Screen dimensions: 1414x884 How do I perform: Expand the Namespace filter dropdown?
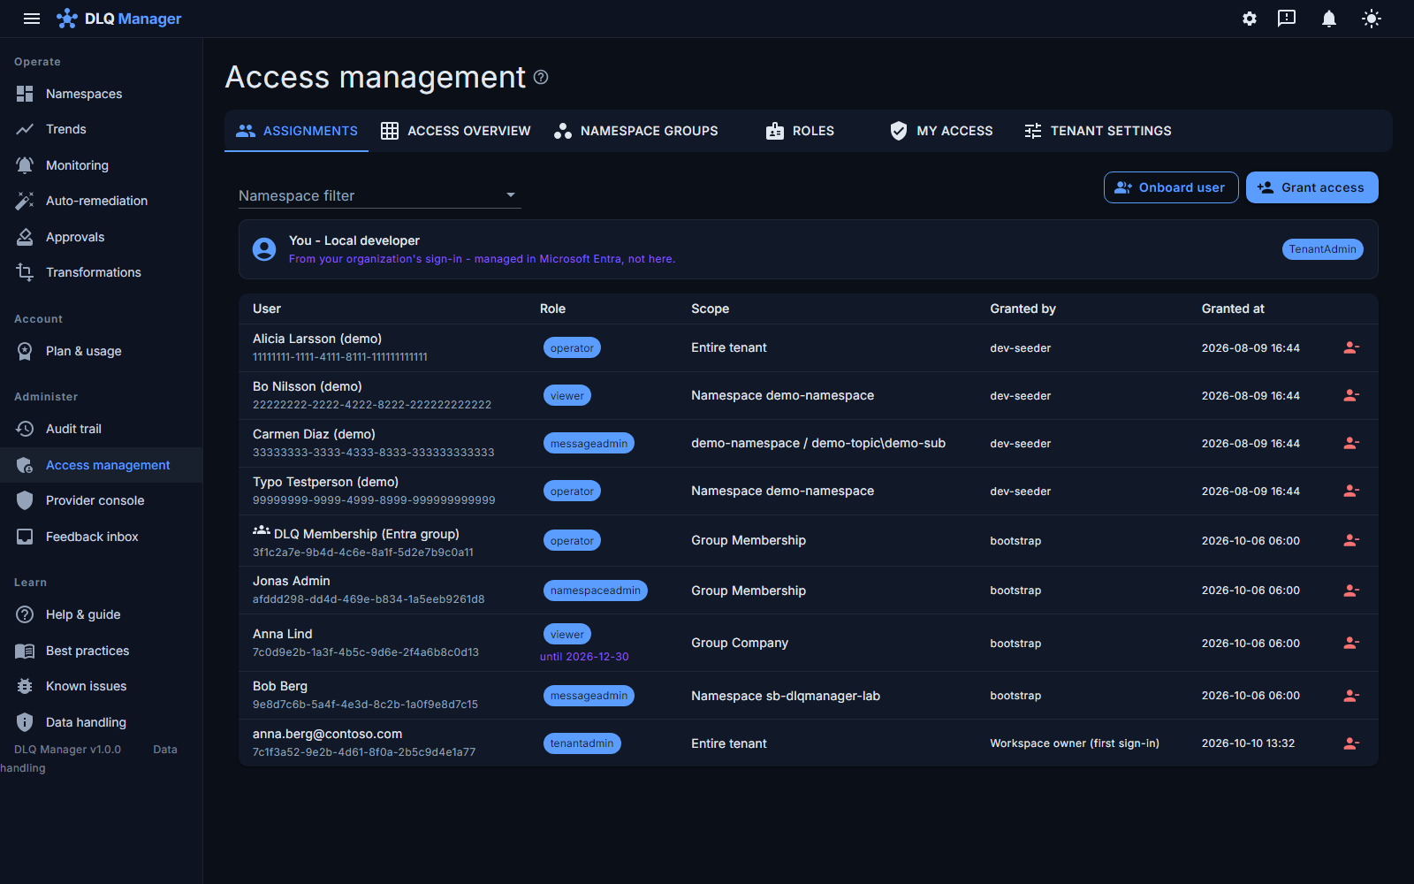click(380, 195)
